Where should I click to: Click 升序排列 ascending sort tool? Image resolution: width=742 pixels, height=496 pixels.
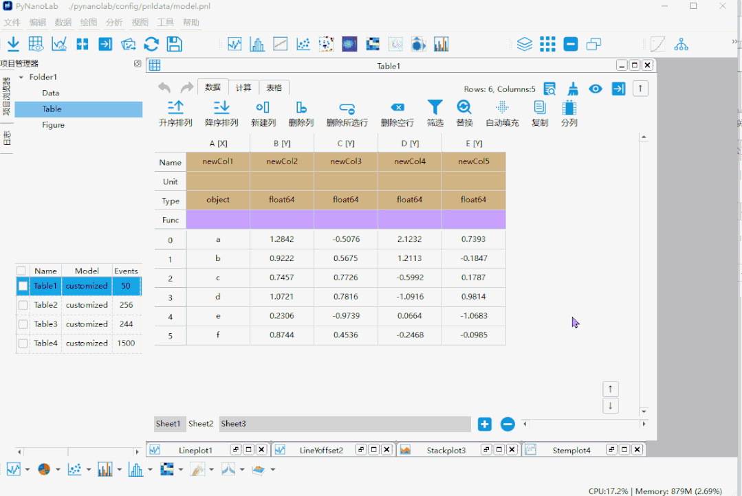point(175,113)
